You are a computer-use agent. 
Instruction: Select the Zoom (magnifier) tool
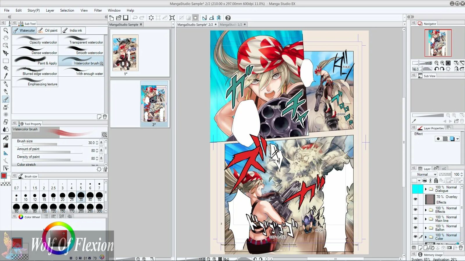tap(6, 30)
